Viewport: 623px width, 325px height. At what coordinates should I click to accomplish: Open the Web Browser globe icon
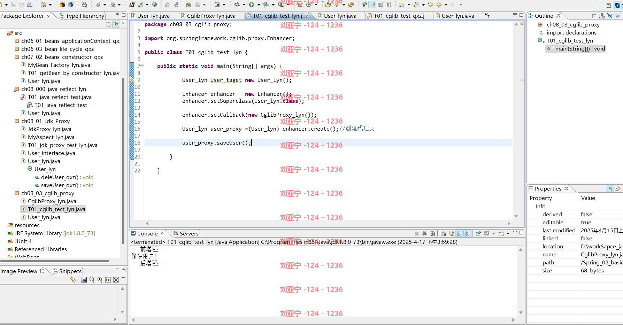coord(154,5)
